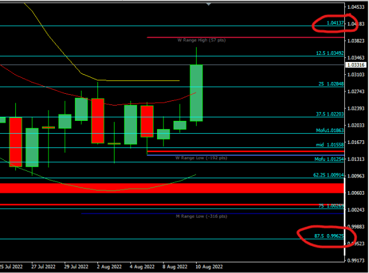Select the W Range High (57 pts) label
This screenshot has width=369, height=273.
[201, 40]
